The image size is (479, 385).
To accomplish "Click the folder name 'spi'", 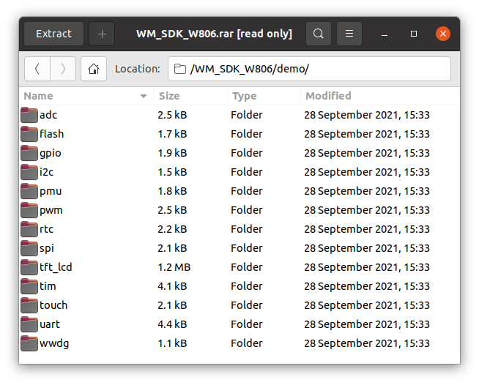I will [47, 249].
